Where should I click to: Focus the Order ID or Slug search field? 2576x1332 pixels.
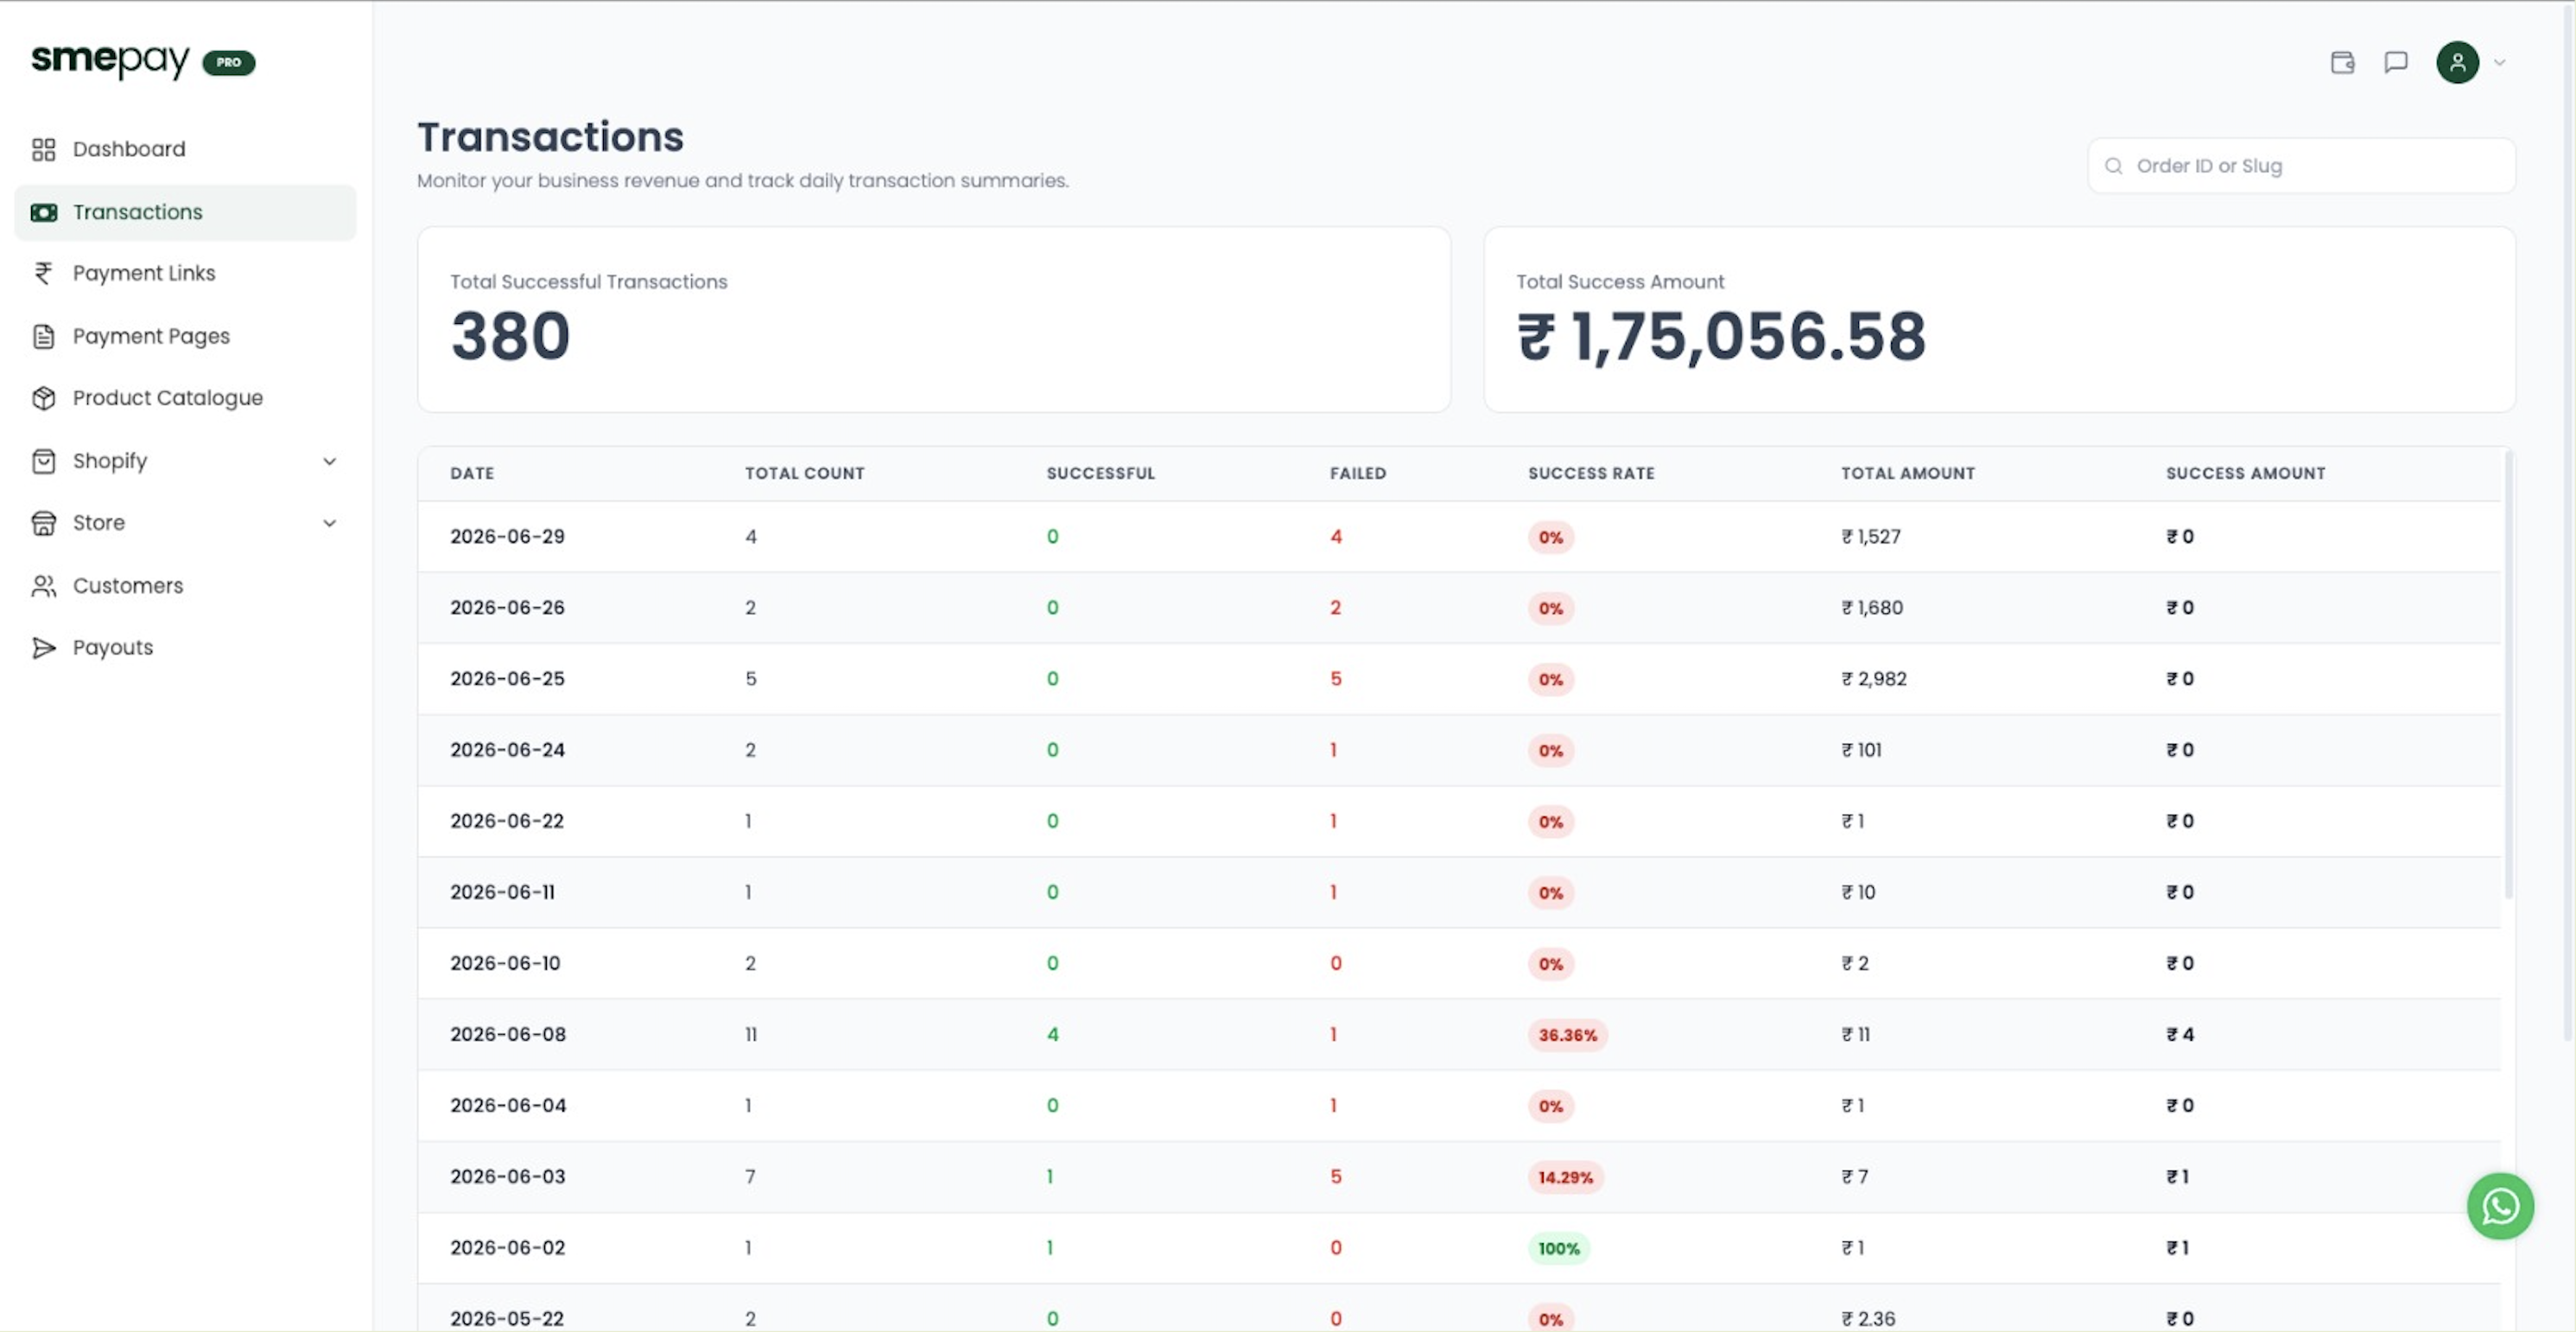point(2301,166)
